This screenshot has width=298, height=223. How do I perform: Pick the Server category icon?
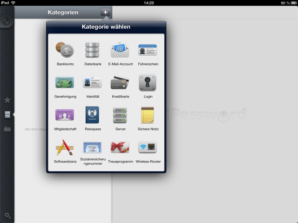pyautogui.click(x=120, y=115)
